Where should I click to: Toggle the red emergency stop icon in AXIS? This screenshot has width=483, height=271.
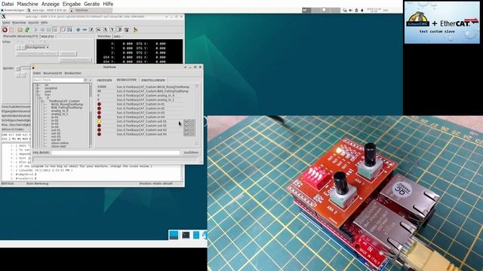(x=5, y=30)
